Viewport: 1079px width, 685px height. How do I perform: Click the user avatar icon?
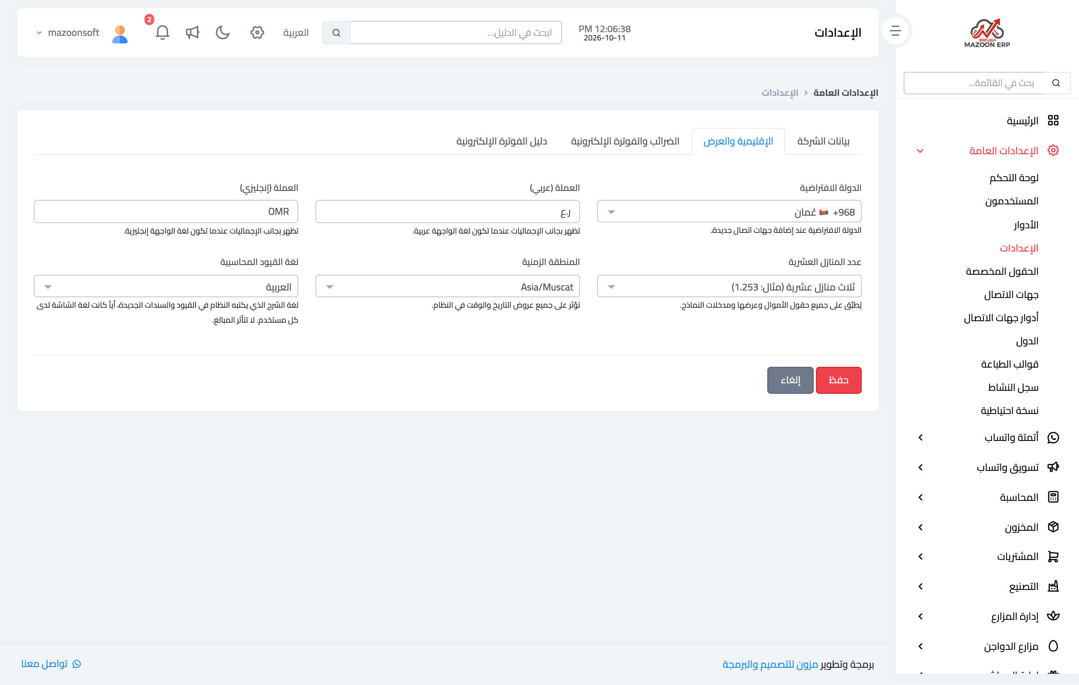click(120, 34)
